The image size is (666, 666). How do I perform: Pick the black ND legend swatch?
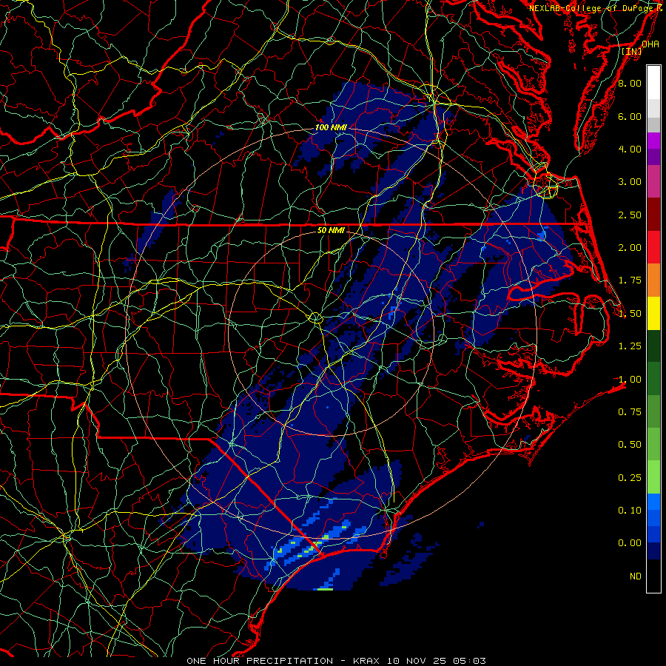click(653, 576)
